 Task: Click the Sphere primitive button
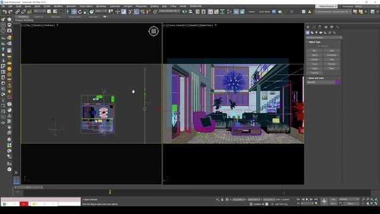pyautogui.click(x=315, y=55)
